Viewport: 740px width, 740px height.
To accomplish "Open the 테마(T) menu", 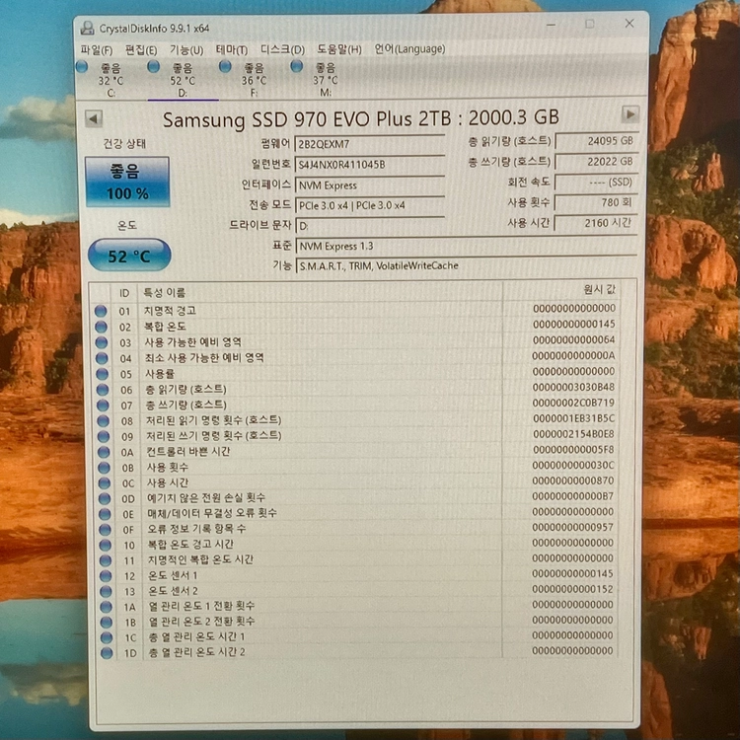I will [x=232, y=49].
